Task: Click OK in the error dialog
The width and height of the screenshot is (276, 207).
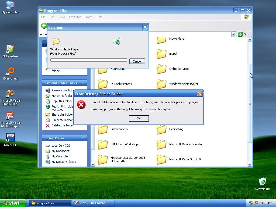Action: click(x=139, y=118)
